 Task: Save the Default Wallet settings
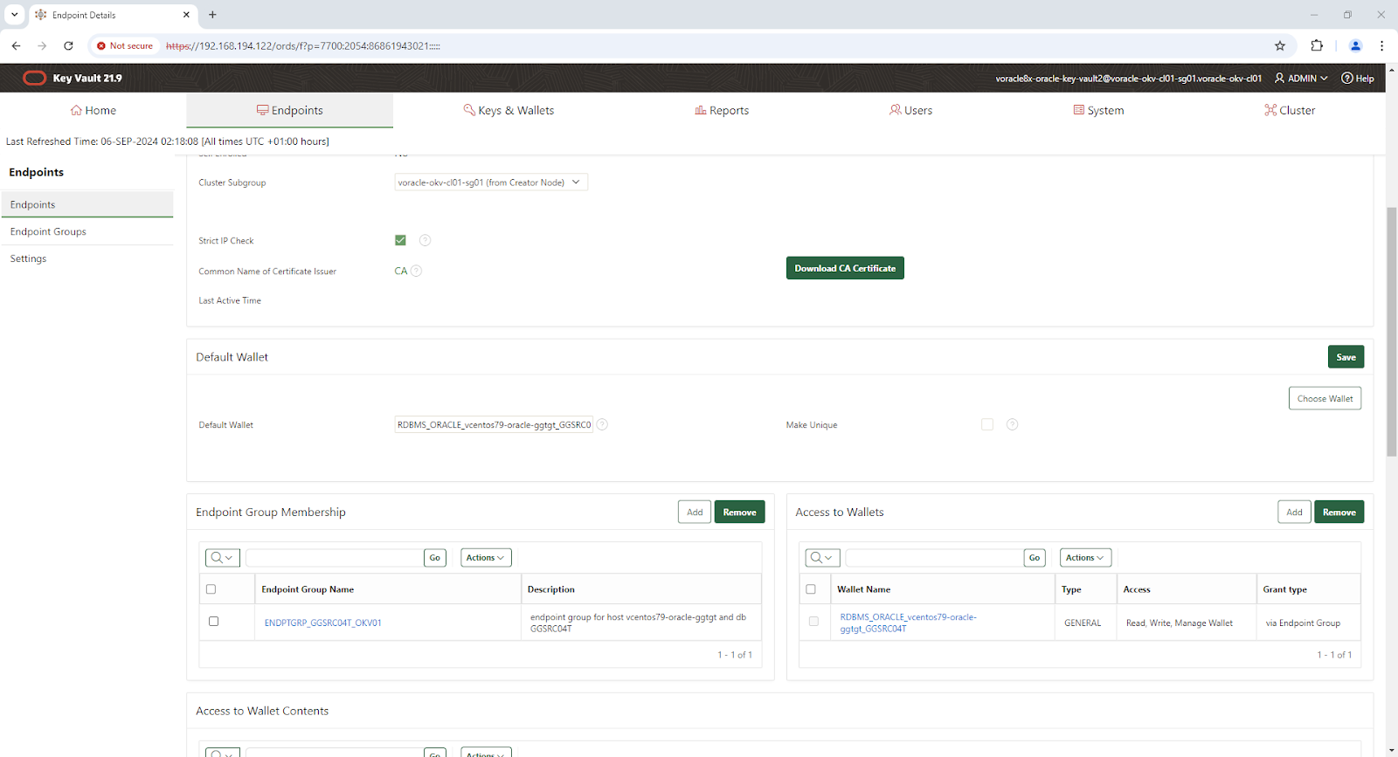coord(1346,357)
